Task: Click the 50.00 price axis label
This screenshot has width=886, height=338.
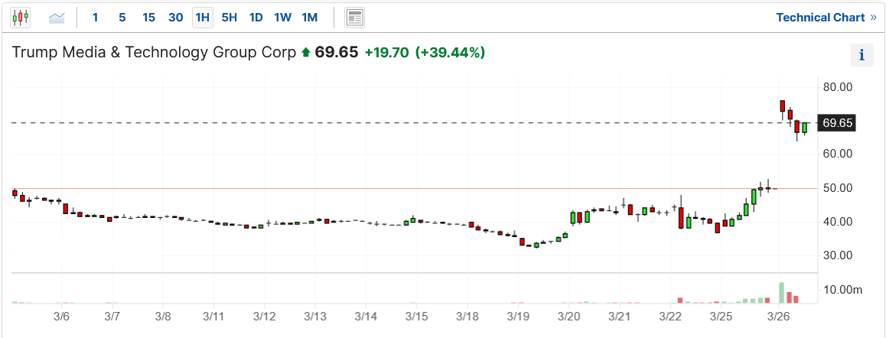Action: click(837, 188)
